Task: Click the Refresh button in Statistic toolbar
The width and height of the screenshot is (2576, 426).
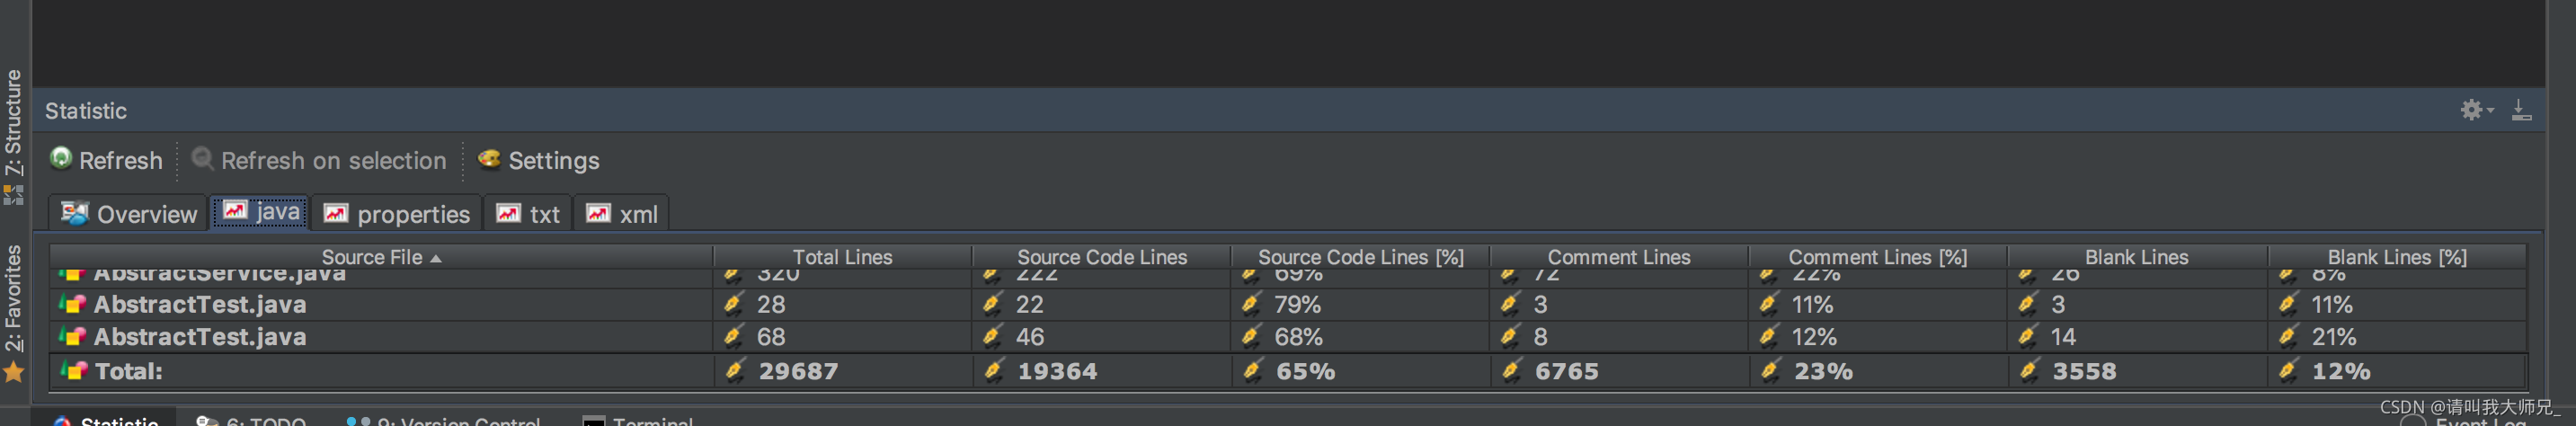Action: [x=106, y=160]
